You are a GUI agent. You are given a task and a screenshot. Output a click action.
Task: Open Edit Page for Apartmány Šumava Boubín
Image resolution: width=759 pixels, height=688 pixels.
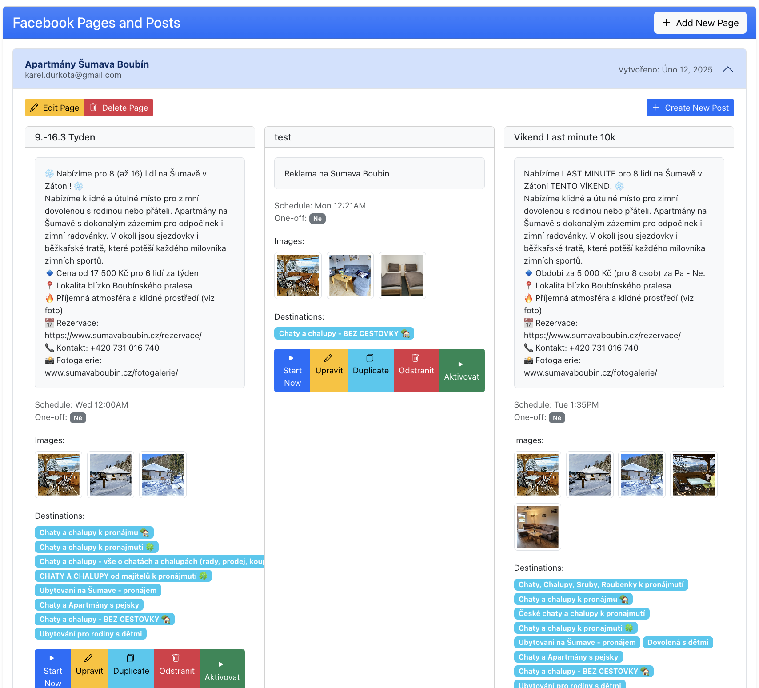tap(54, 108)
